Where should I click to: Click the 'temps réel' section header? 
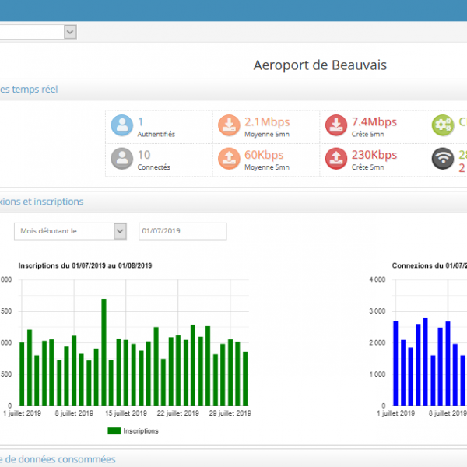click(29, 89)
